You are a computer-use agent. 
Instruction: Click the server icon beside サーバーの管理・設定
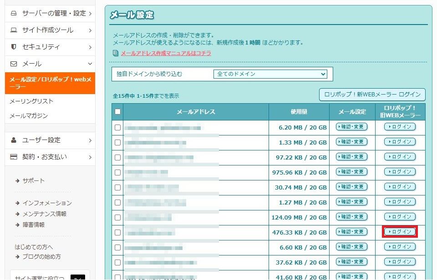tap(14, 14)
